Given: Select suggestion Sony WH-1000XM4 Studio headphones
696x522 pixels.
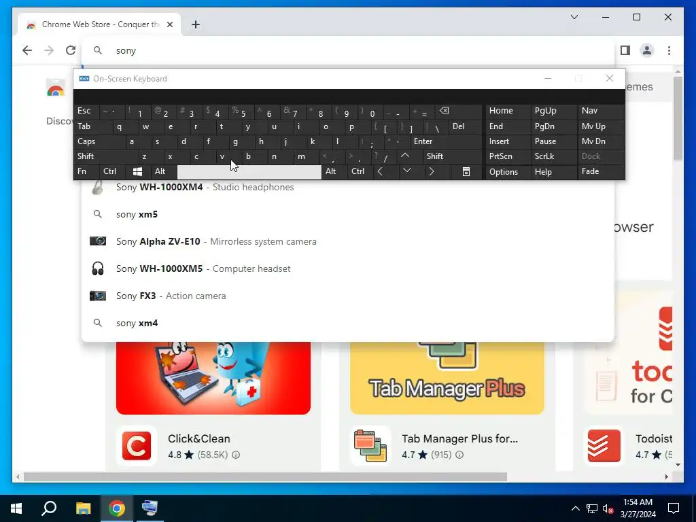Looking at the screenshot, I should point(348,188).
